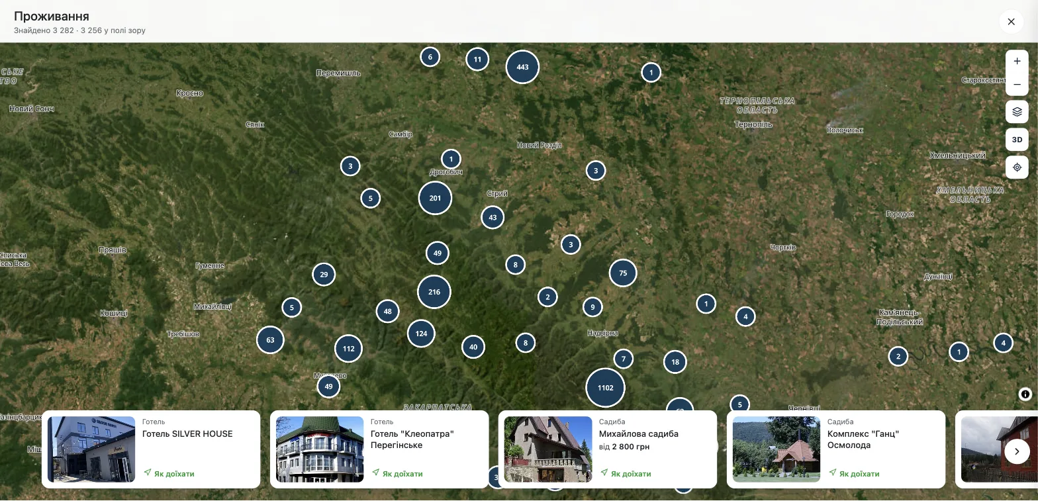Get directions to Готель "Клеопатра" Перегінське
The image size is (1038, 501).
[397, 473]
